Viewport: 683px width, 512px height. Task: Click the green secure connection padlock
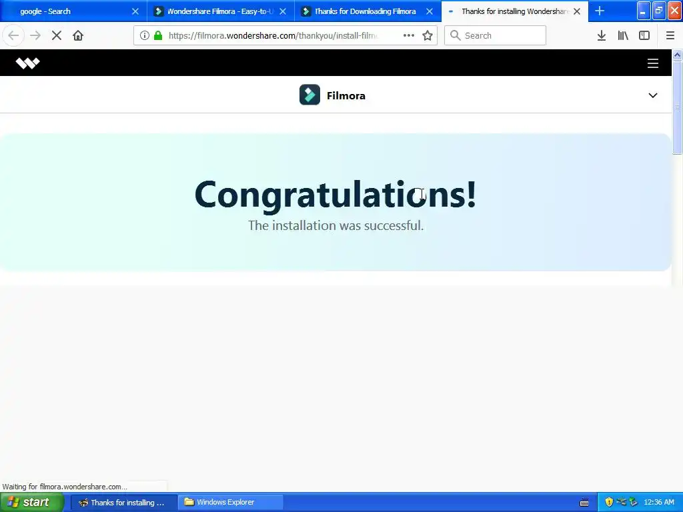point(158,36)
